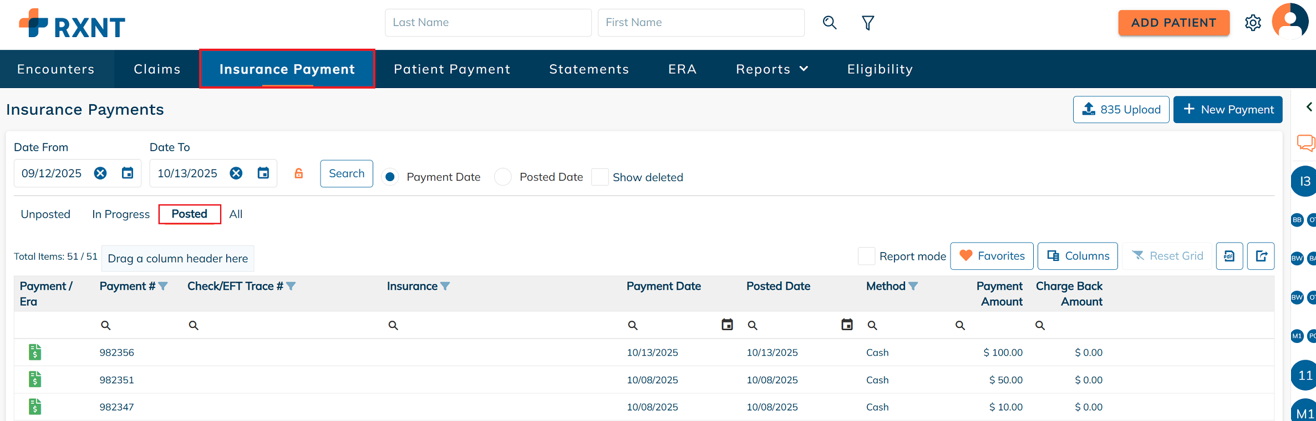Open the Insurance column filter

pos(445,286)
